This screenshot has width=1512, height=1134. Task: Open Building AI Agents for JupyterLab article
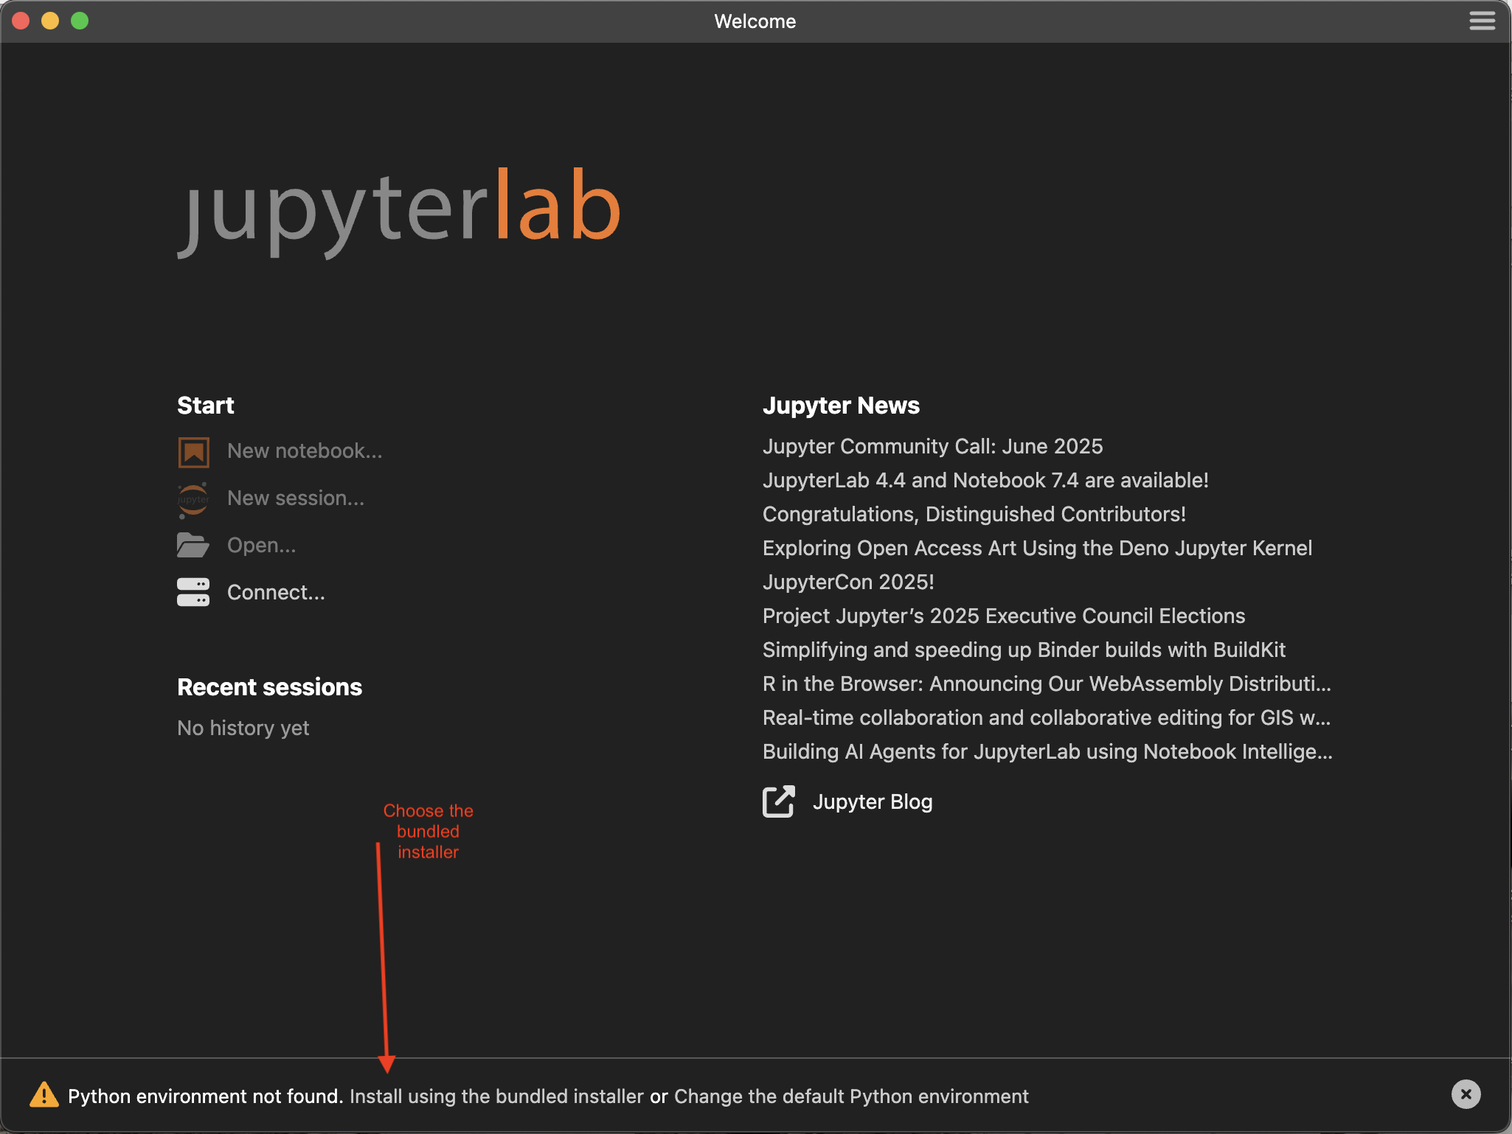[1048, 752]
